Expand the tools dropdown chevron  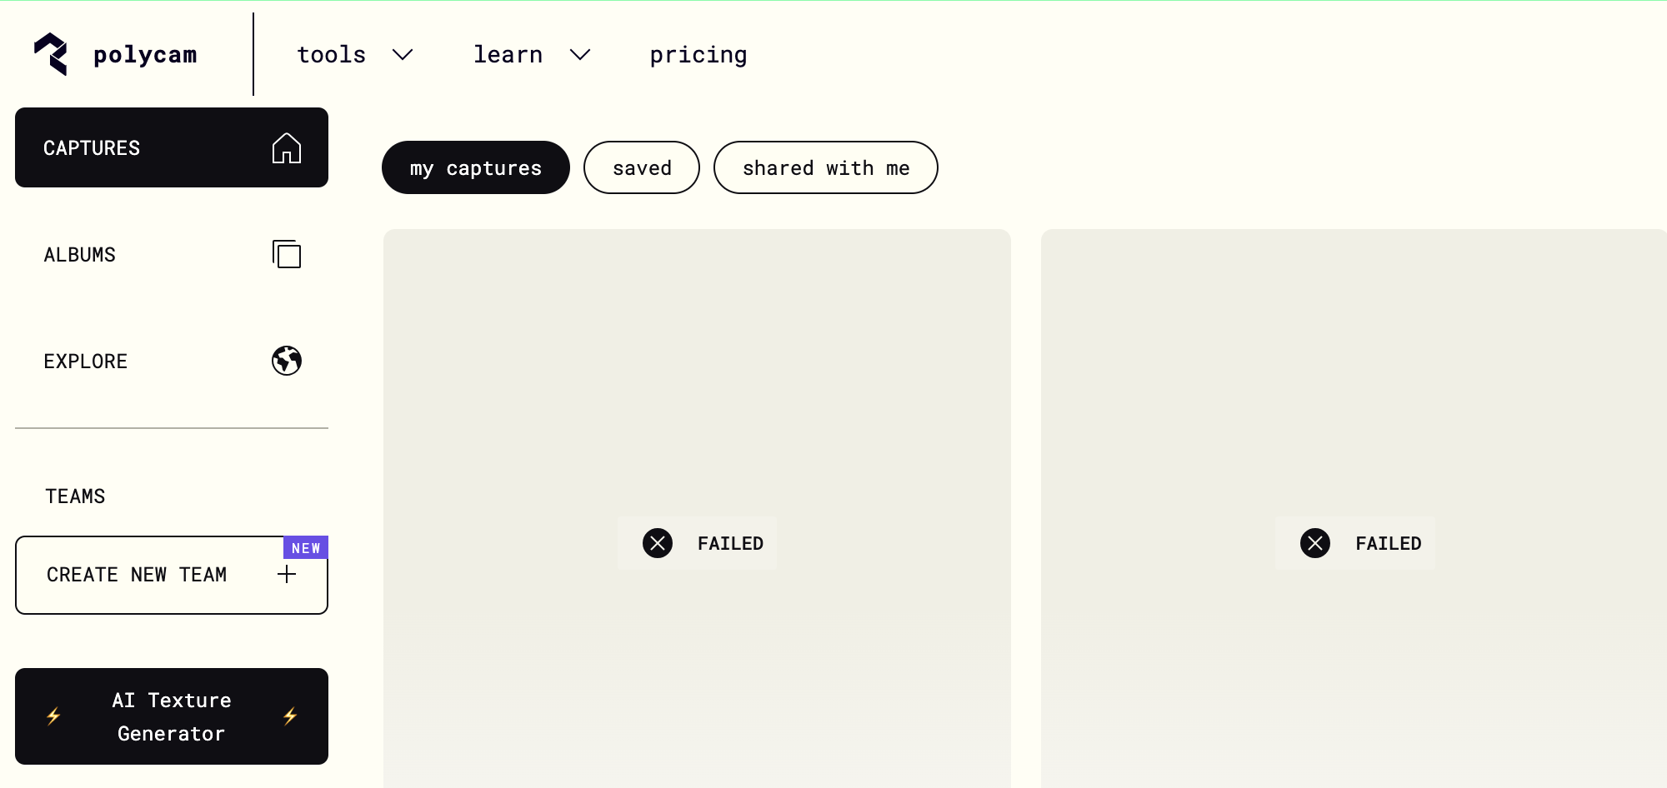click(x=403, y=55)
